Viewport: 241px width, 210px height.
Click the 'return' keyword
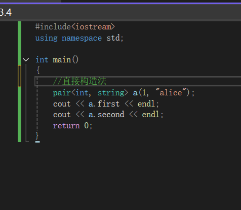click(x=66, y=126)
